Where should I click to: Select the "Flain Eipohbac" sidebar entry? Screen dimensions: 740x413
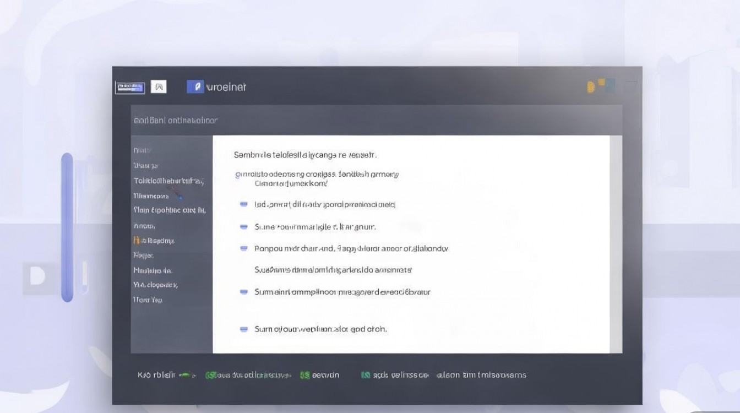pos(169,210)
